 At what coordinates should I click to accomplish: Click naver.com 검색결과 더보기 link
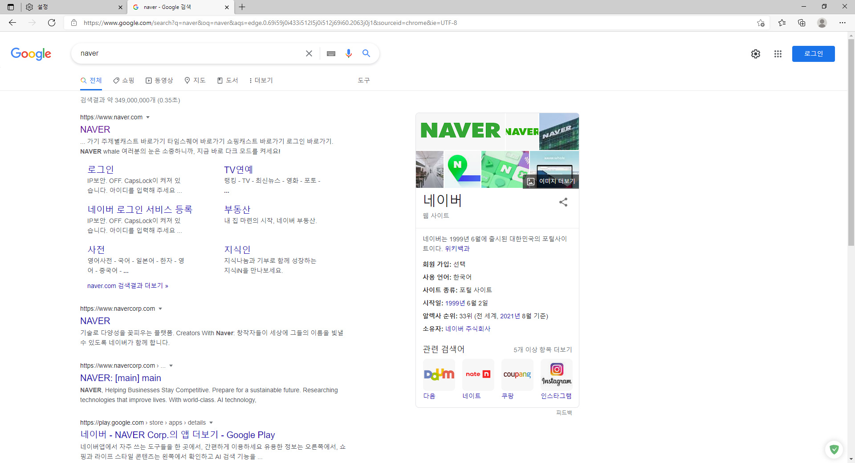[x=128, y=286]
